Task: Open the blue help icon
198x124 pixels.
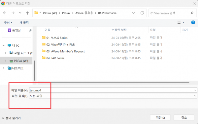Action: point(193,22)
